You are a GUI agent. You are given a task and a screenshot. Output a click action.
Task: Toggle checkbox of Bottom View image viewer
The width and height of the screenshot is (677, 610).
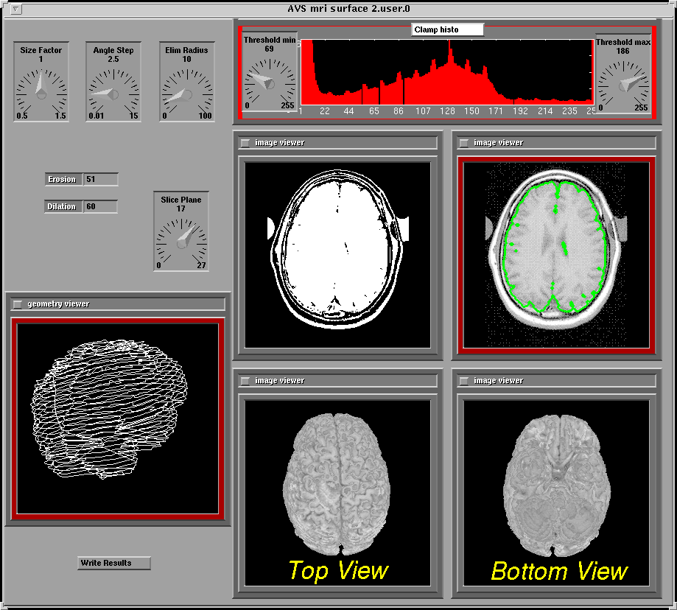pyautogui.click(x=464, y=381)
